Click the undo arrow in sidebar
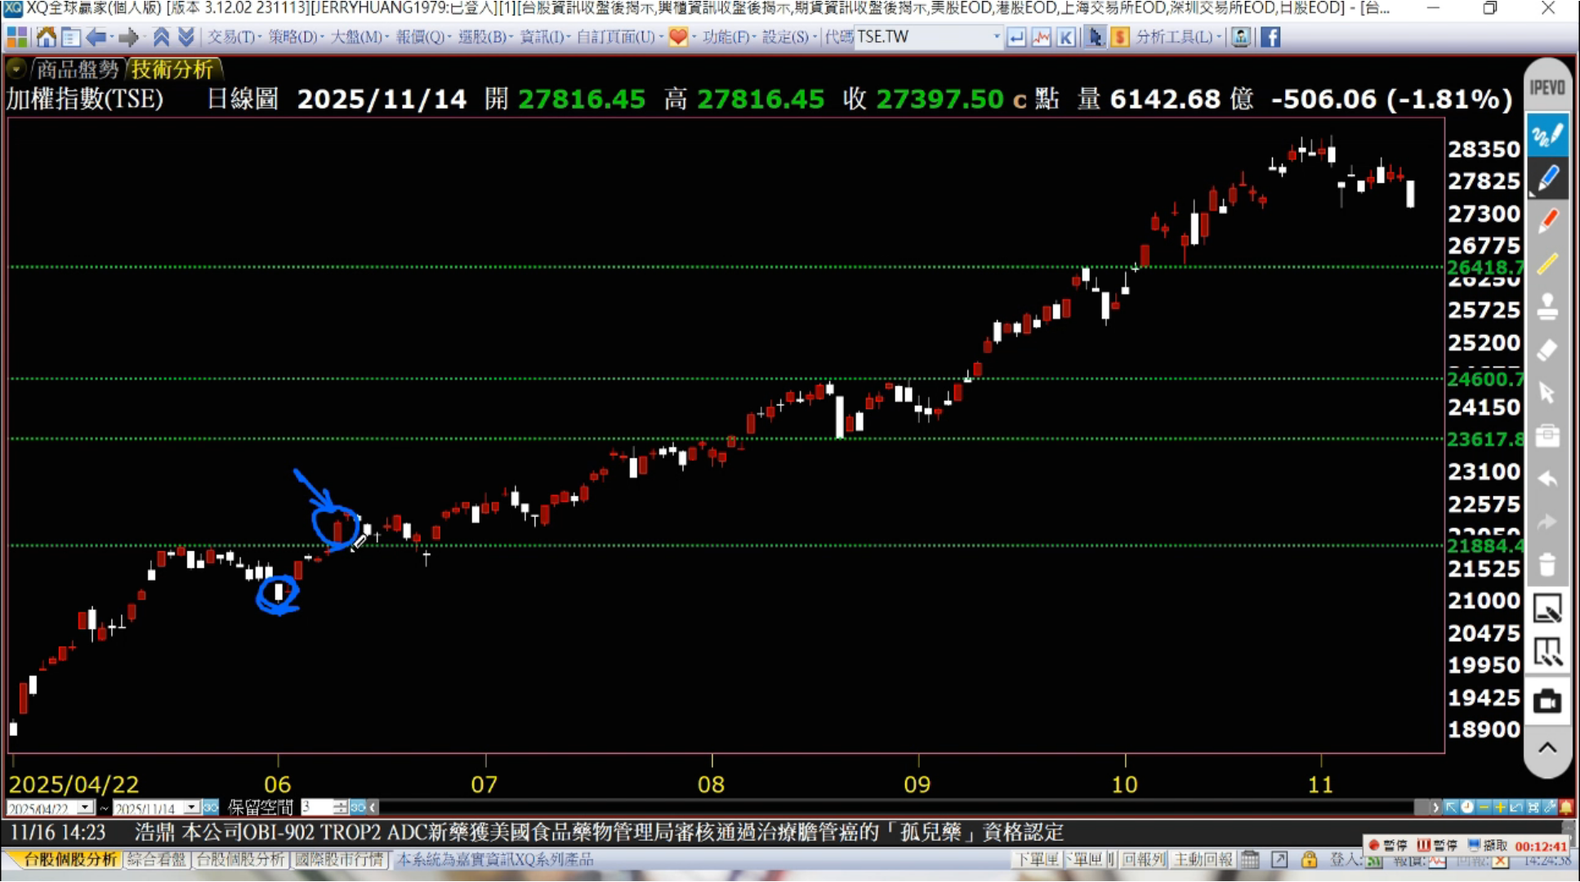 pyautogui.click(x=1547, y=479)
